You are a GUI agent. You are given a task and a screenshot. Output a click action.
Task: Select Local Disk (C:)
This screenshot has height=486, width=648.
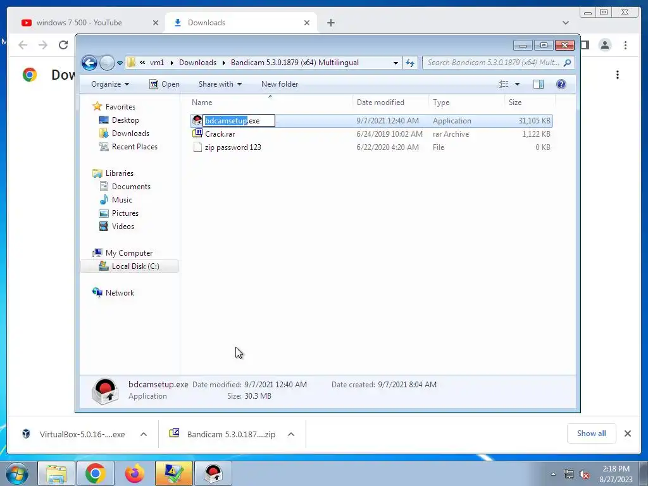(x=135, y=266)
